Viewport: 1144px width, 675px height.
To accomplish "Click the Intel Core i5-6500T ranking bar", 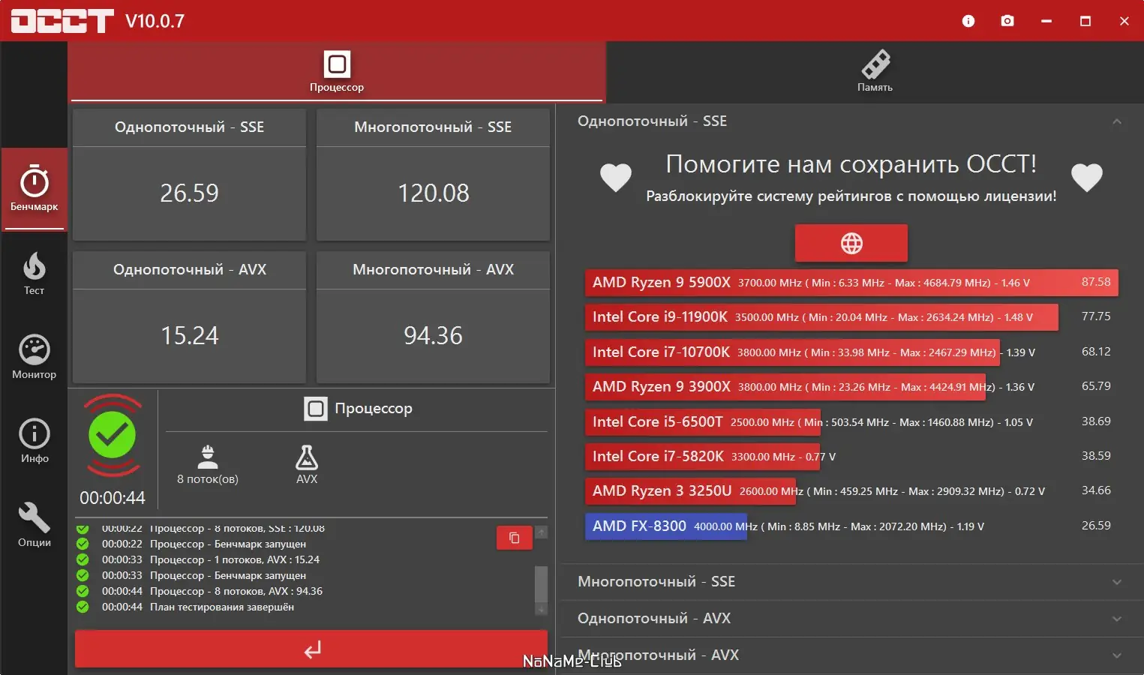I will (x=703, y=422).
